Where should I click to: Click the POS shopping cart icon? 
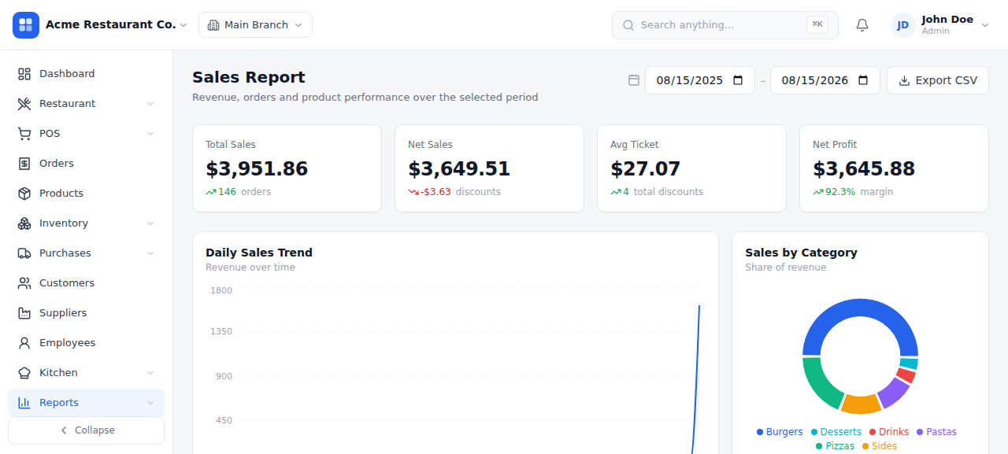tap(24, 134)
